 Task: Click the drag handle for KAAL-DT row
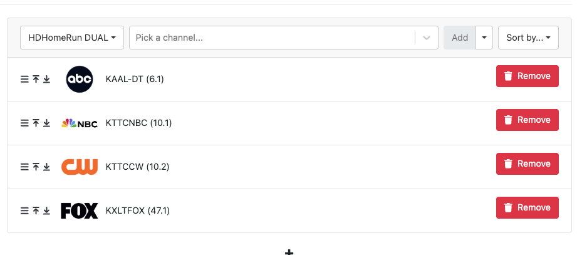24,80
